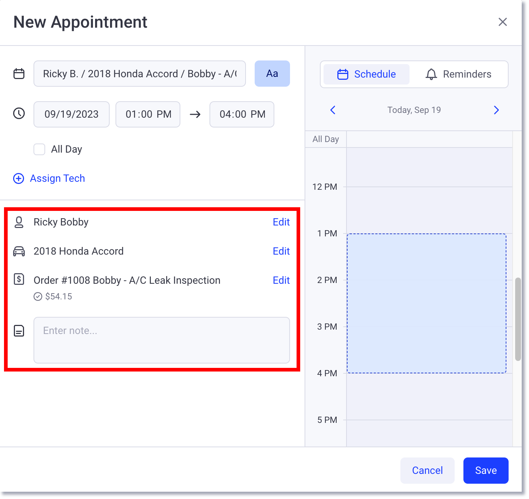The width and height of the screenshot is (529, 499).
Task: Open the 01:00 PM start time field
Action: (x=148, y=114)
